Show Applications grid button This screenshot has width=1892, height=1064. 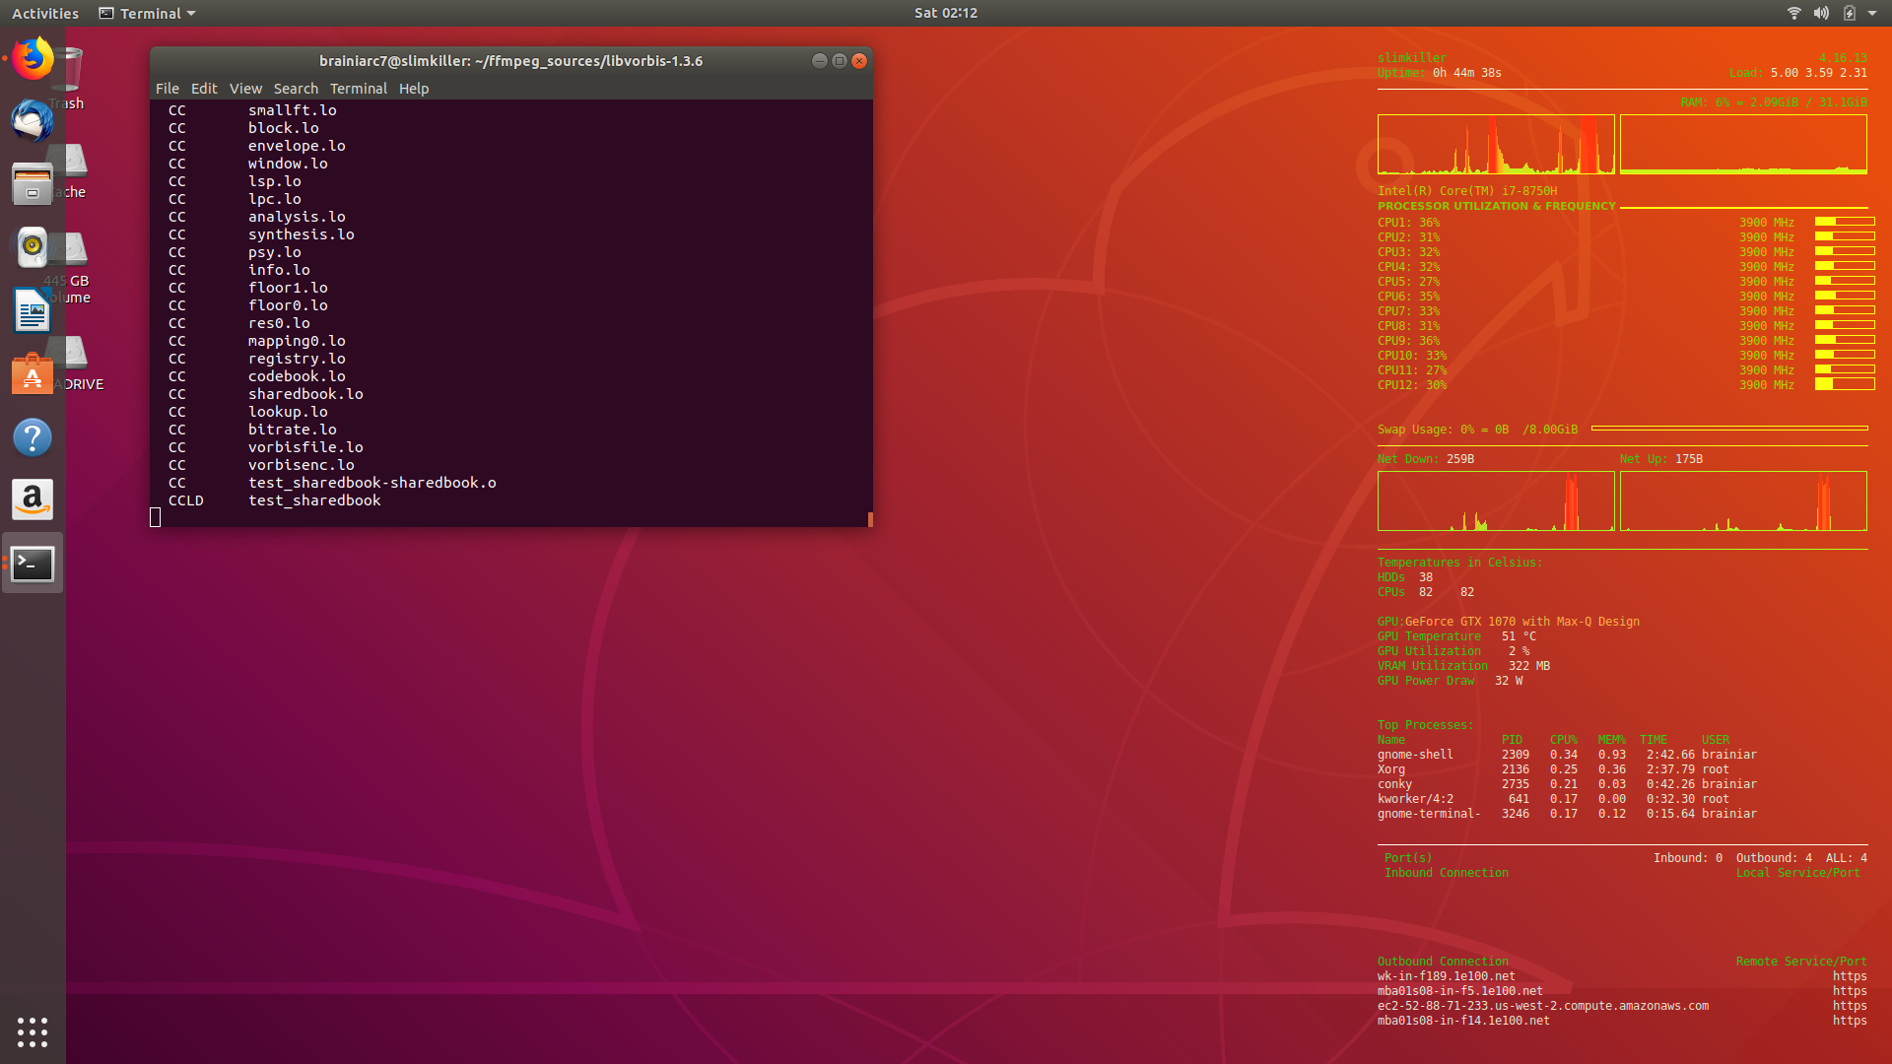pyautogui.click(x=33, y=1031)
